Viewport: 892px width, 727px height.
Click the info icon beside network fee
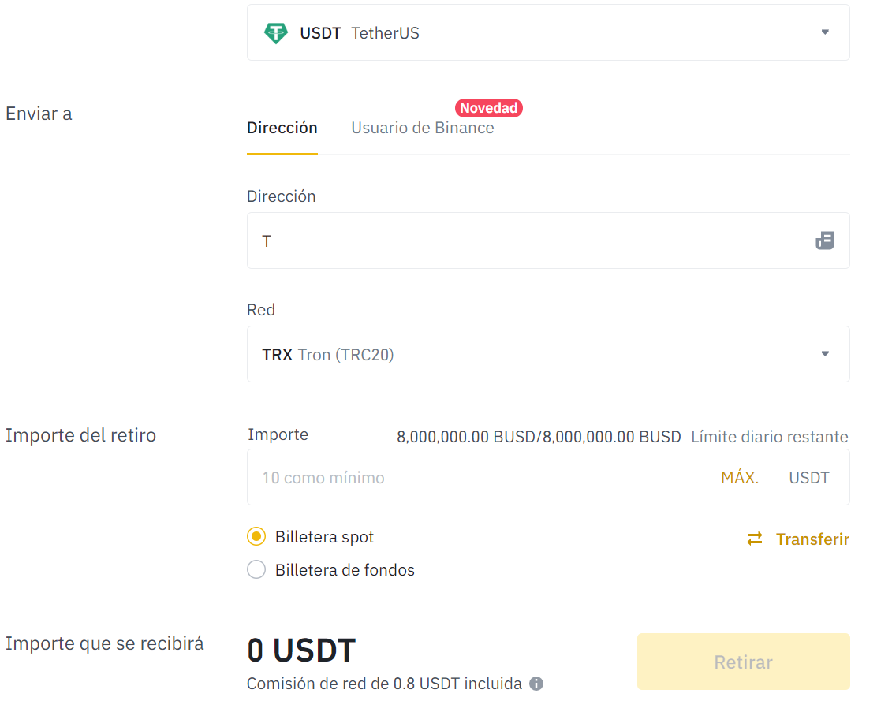tap(536, 684)
